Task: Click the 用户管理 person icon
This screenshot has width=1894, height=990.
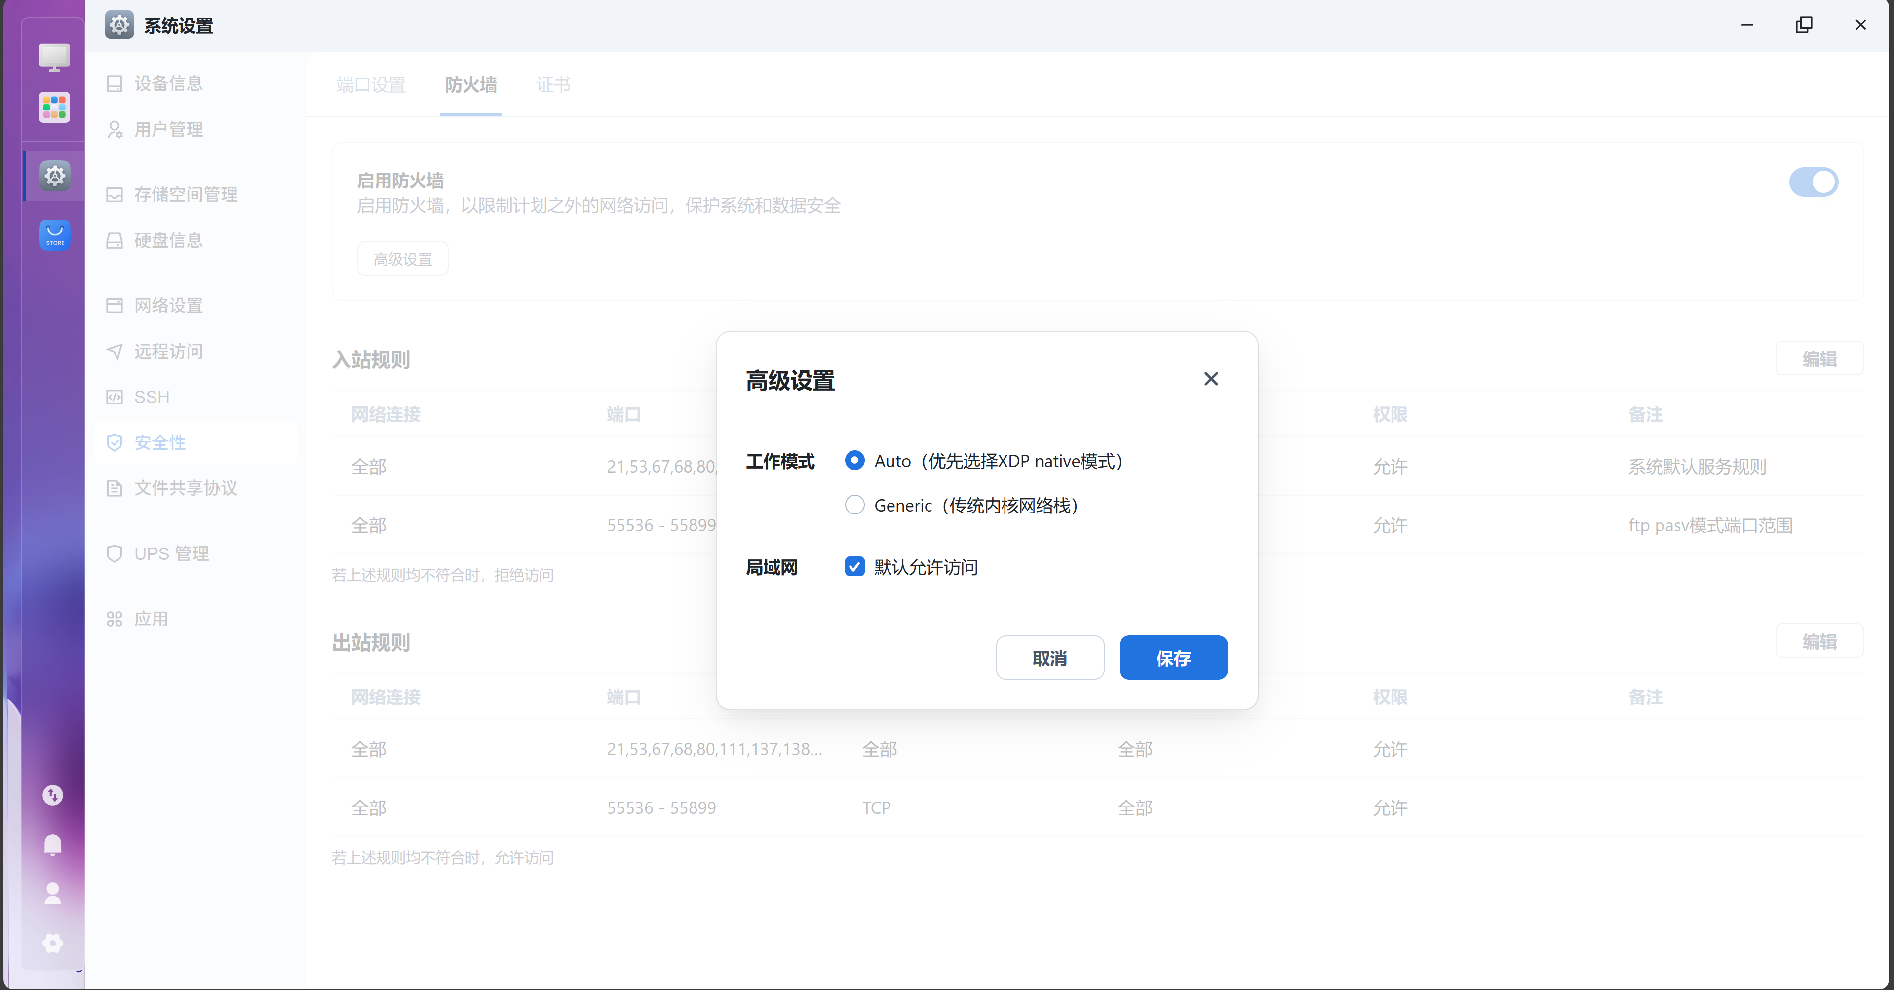Action: pyautogui.click(x=114, y=129)
